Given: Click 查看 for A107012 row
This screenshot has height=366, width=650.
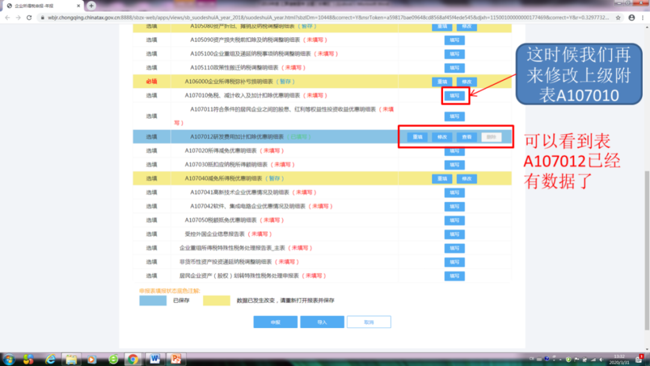Looking at the screenshot, I should (x=466, y=137).
